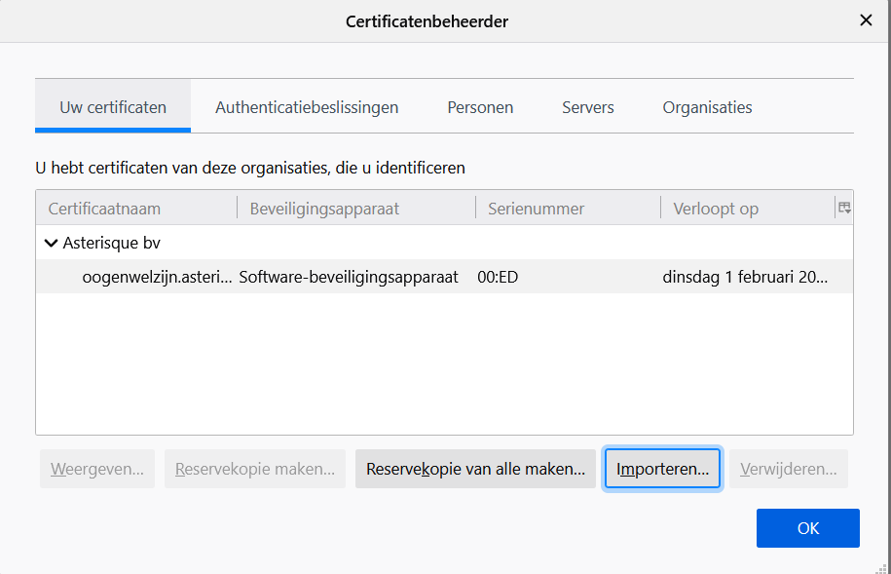
Task: Sort by Beveiligingsapparaat column header
Action: (x=355, y=209)
